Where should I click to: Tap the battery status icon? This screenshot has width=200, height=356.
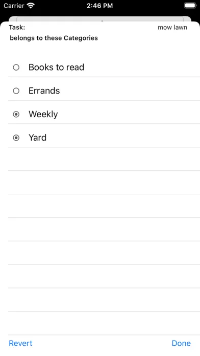190,6
